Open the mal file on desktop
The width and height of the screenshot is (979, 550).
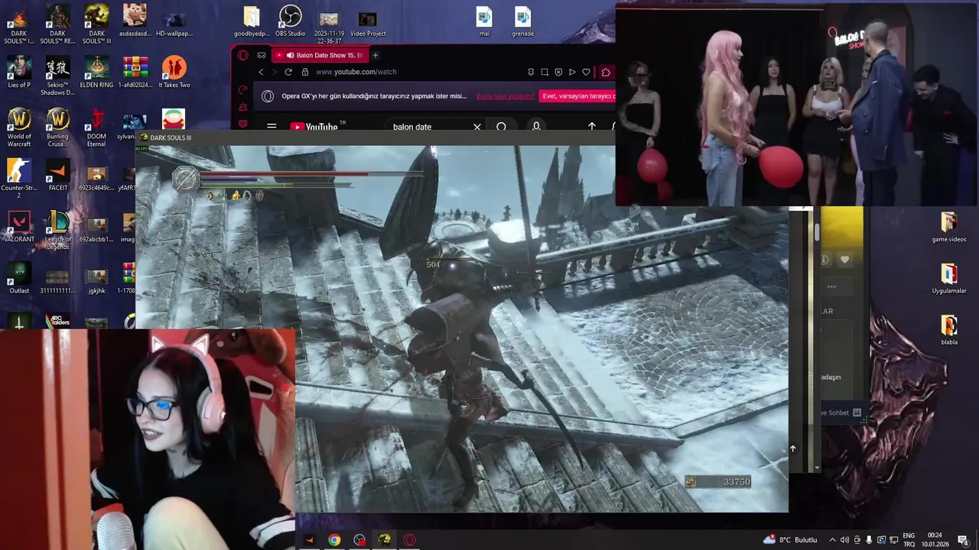click(x=484, y=21)
